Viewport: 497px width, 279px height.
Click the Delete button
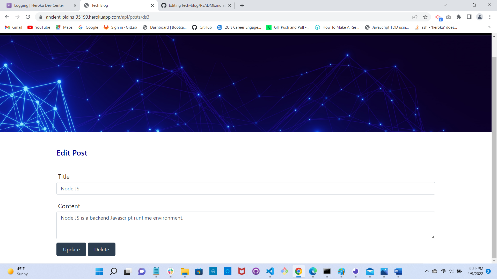point(101,249)
